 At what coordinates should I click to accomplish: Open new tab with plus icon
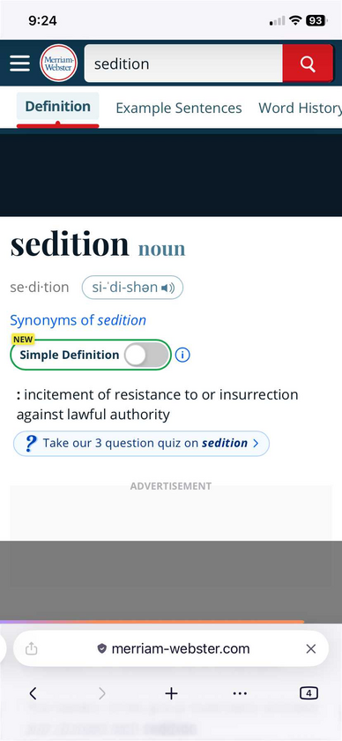[171, 693]
